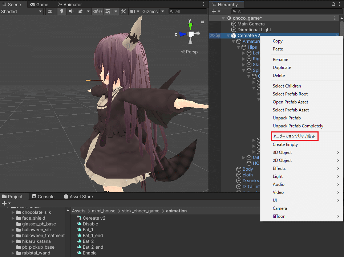This screenshot has width=344, height=257.
Task: Select the glasses_pb_base folder icon
Action: tap(19, 224)
